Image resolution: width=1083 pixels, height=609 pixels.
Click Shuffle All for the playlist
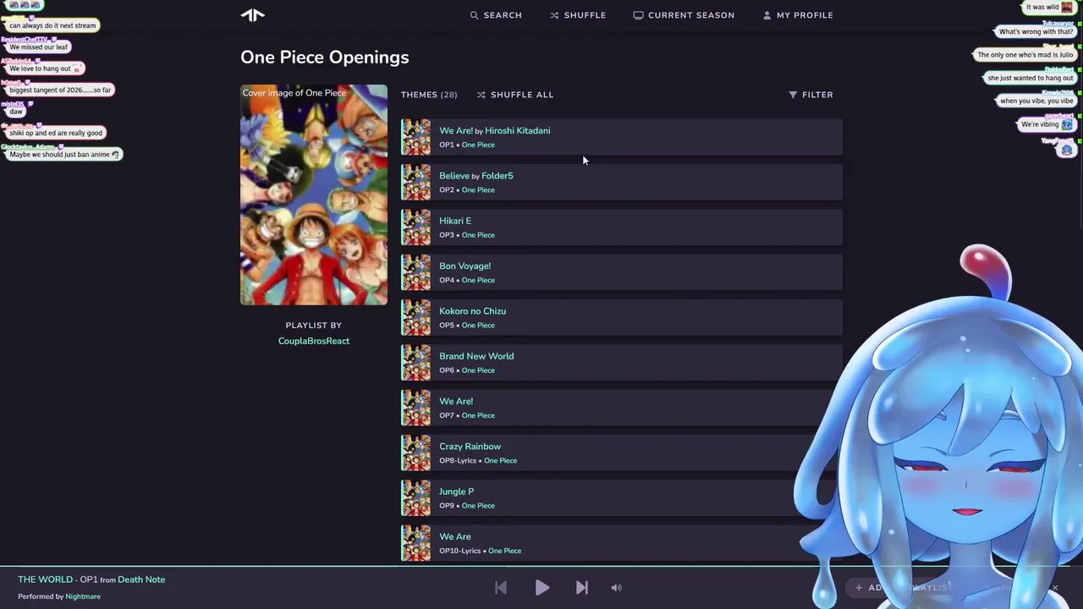pos(514,95)
